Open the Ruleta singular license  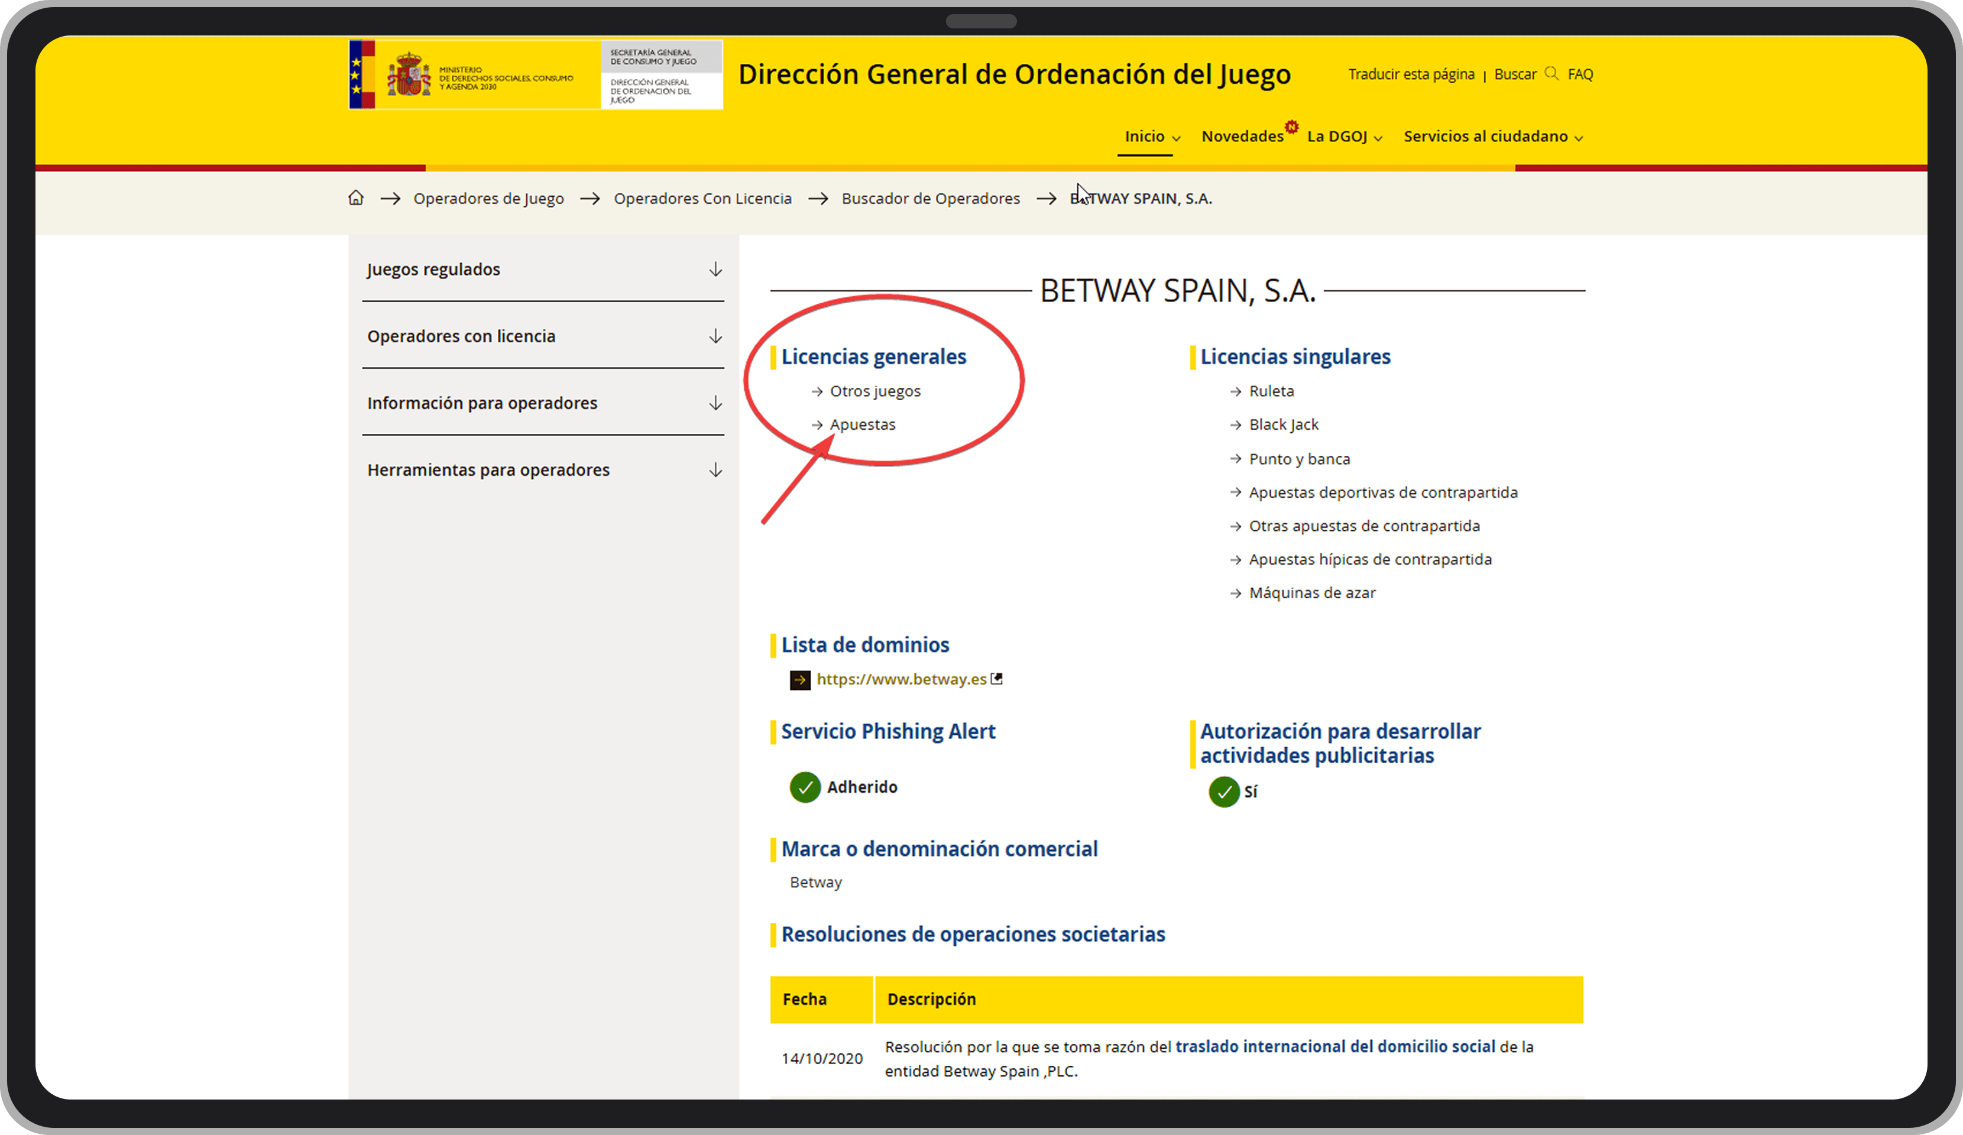tap(1271, 391)
